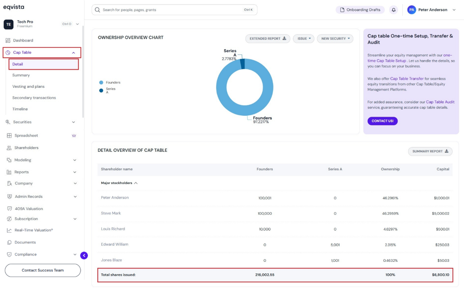Click the Admin Records sidebar icon
The width and height of the screenshot is (464, 288).
[9, 196]
